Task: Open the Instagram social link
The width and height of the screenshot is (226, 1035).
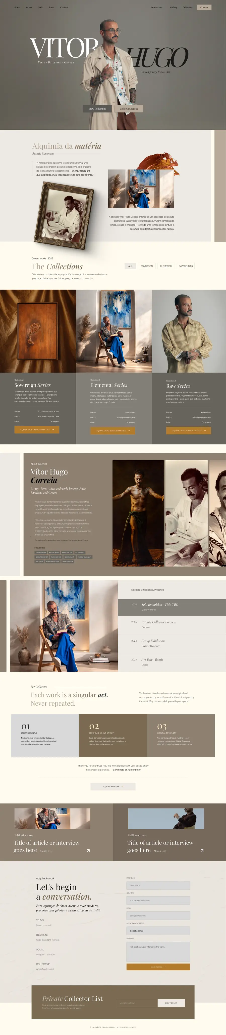Action: 40,954
